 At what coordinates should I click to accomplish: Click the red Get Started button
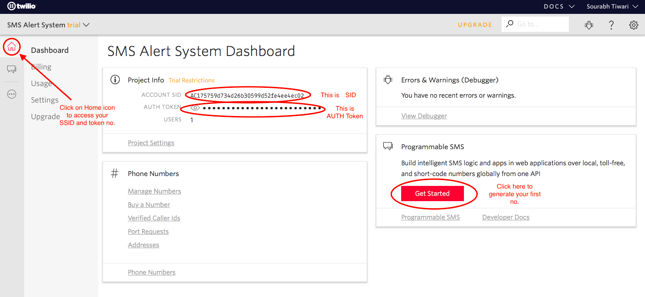(x=432, y=194)
